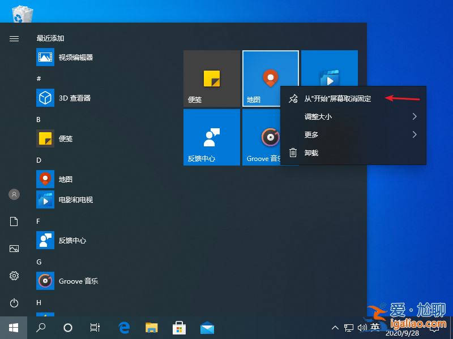Viewport: 453px width, 339px height.
Task: Launch the 反馈中心 tile
Action: (211, 137)
